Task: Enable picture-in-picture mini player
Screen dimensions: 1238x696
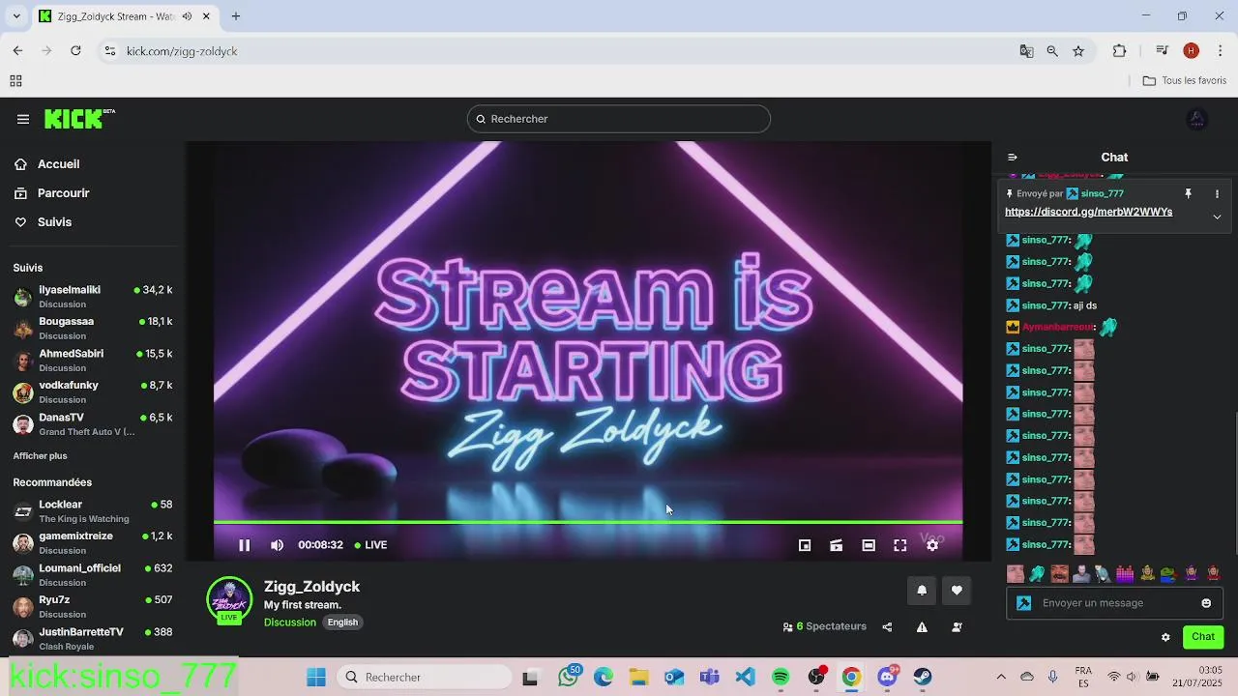Action: click(805, 545)
